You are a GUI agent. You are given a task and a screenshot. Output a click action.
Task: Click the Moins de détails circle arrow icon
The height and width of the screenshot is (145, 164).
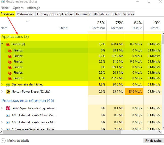3,141
